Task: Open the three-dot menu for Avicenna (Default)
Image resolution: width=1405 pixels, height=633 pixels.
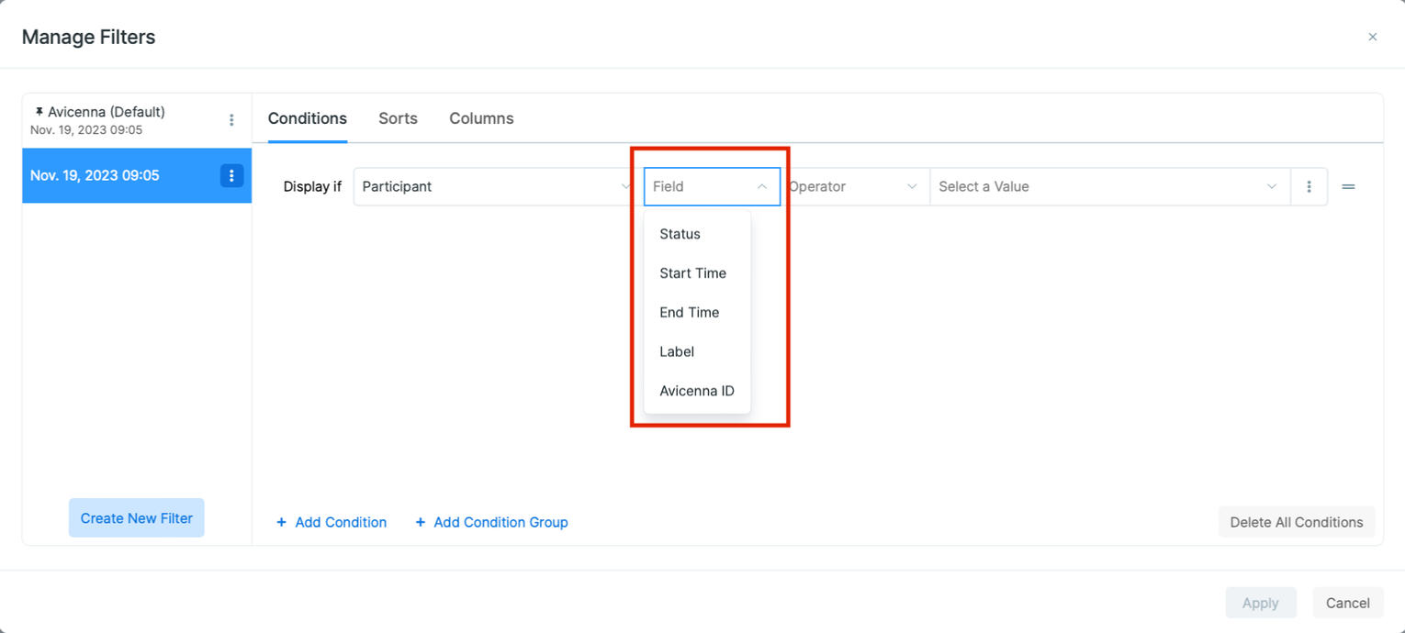Action: click(x=231, y=119)
